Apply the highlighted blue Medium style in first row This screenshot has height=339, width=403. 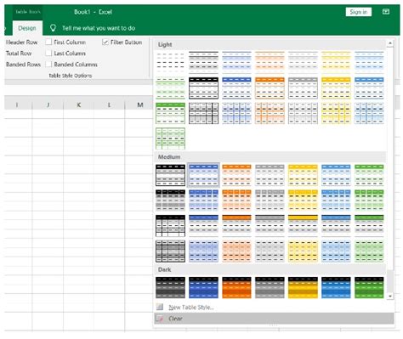point(203,175)
